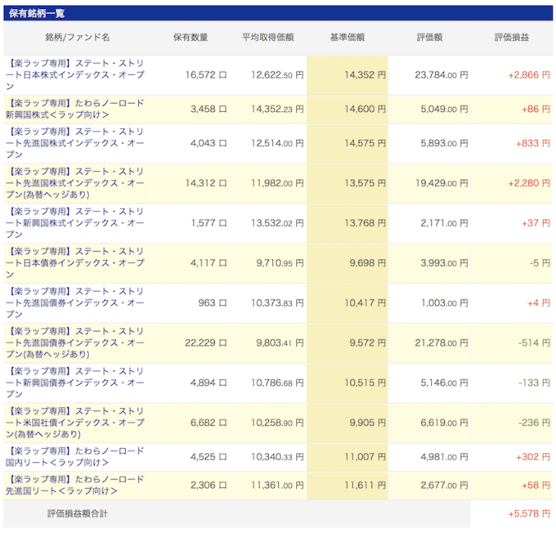Screen dimensions: 556x533
Task: Select the quantity 16,572 口
Action: (206, 75)
